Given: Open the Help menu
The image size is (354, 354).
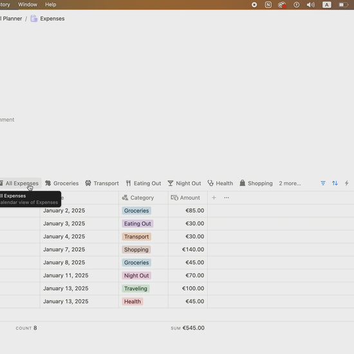Looking at the screenshot, I should [x=51, y=5].
